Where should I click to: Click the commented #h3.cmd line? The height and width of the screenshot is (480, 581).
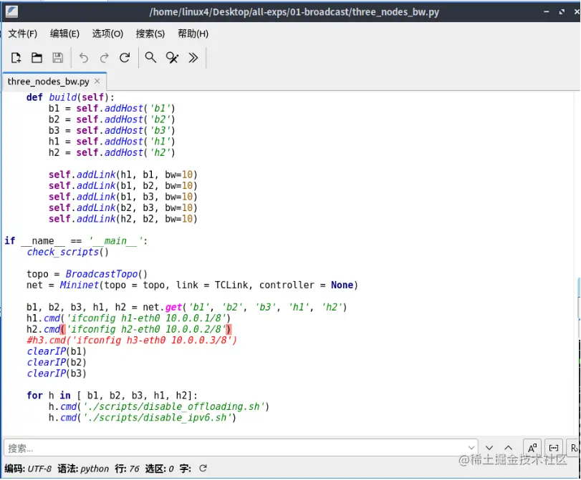tap(132, 340)
